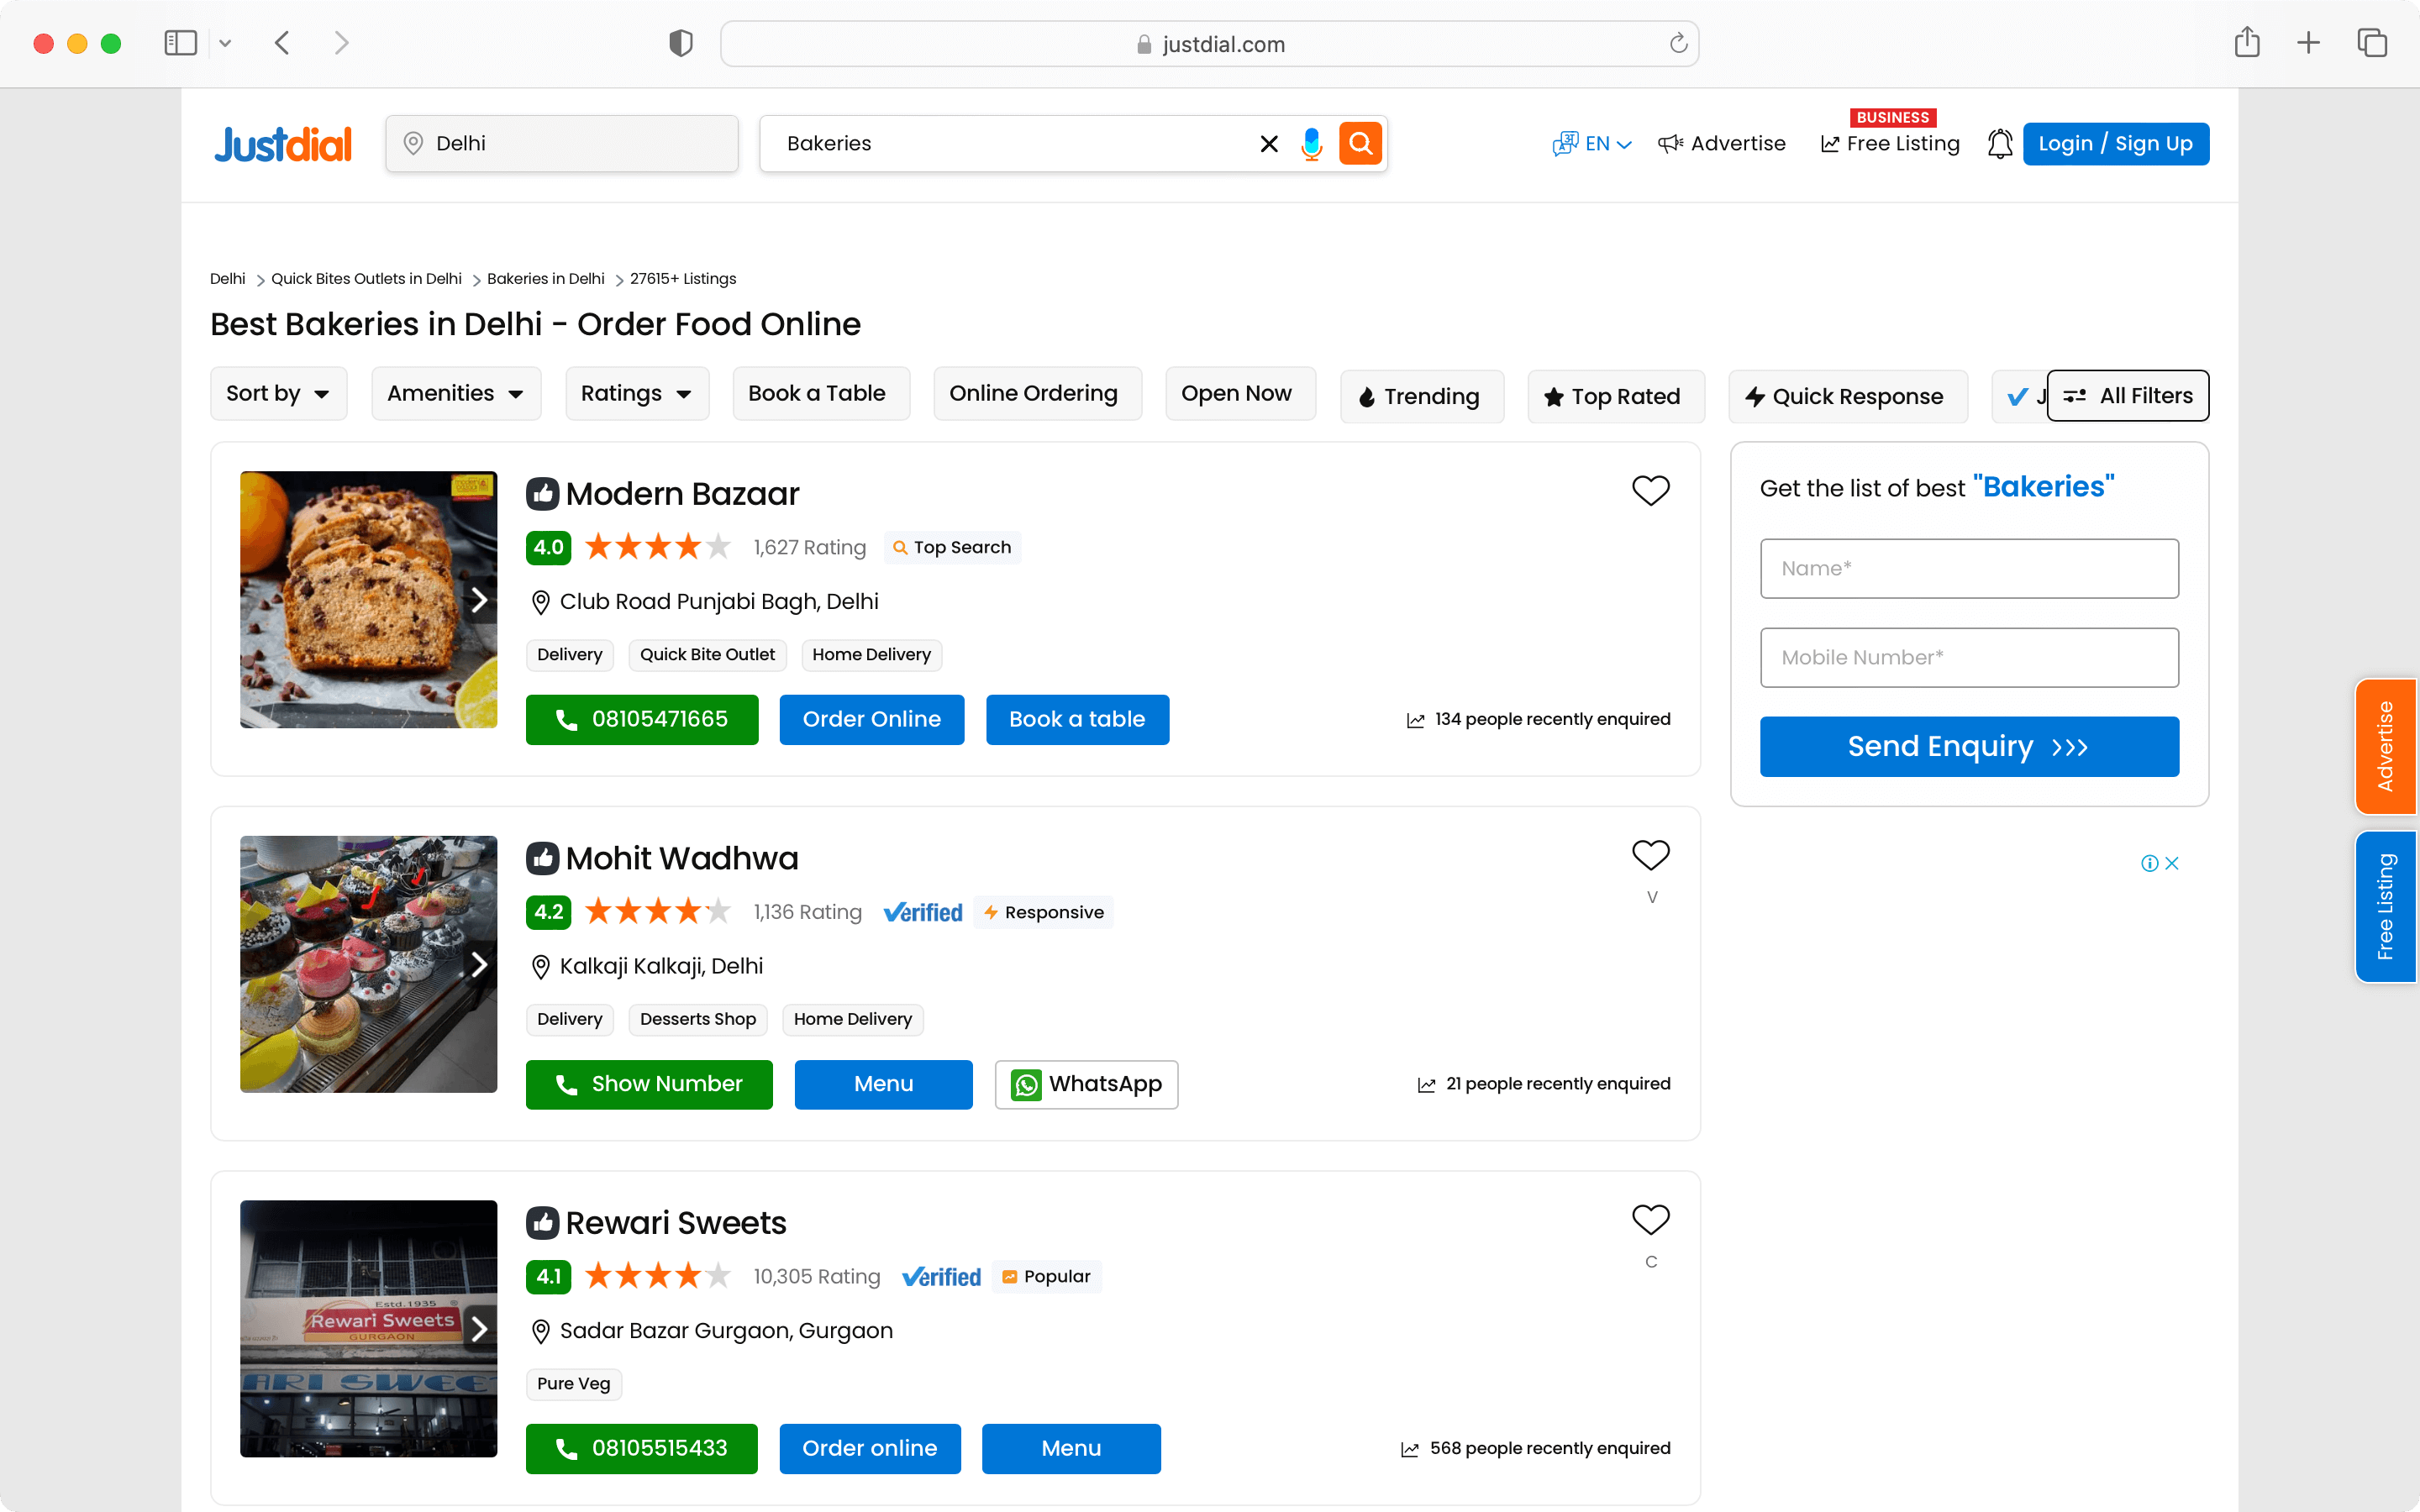Call Modern Bazaar at 08105471665

click(642, 720)
